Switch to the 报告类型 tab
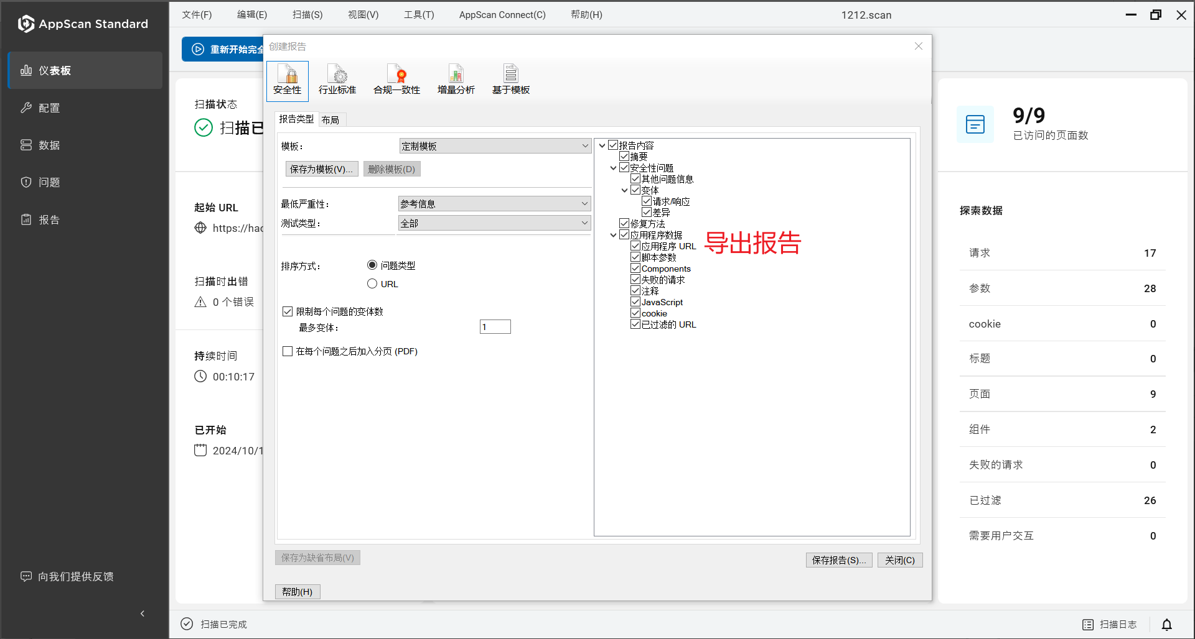Screen dimensions: 1195x639 [x=296, y=119]
